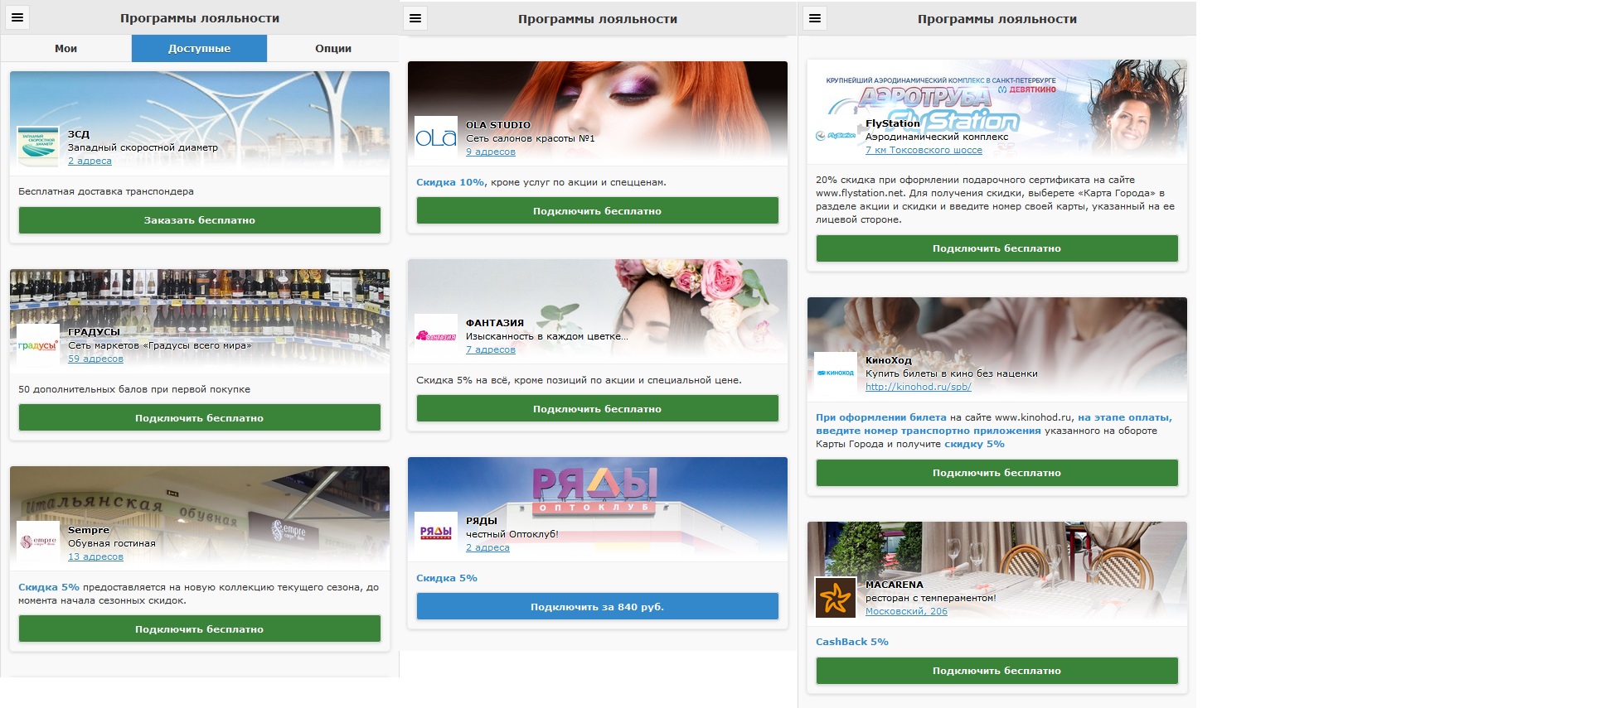This screenshot has height=708, width=1605.
Task: Click the OLA Studio logo icon
Action: (436, 137)
